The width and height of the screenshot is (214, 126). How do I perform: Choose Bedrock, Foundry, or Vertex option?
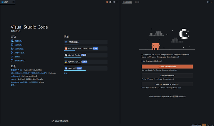point(167,84)
